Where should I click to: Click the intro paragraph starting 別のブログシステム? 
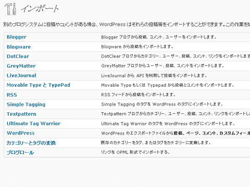pyautogui.click(x=127, y=24)
